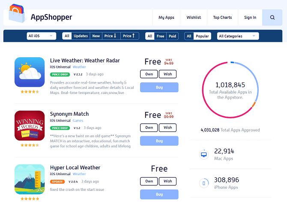The height and width of the screenshot is (202, 287).
Task: Click PRICE DROP badge on Live Weather
Action: [60, 74]
